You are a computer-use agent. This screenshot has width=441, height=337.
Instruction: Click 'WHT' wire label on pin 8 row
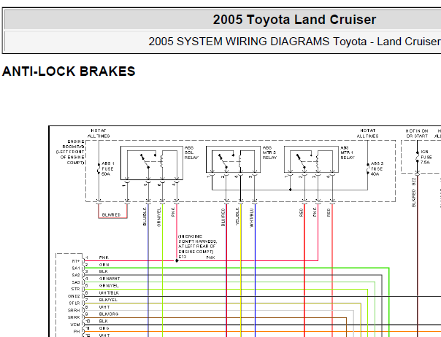[104, 307]
